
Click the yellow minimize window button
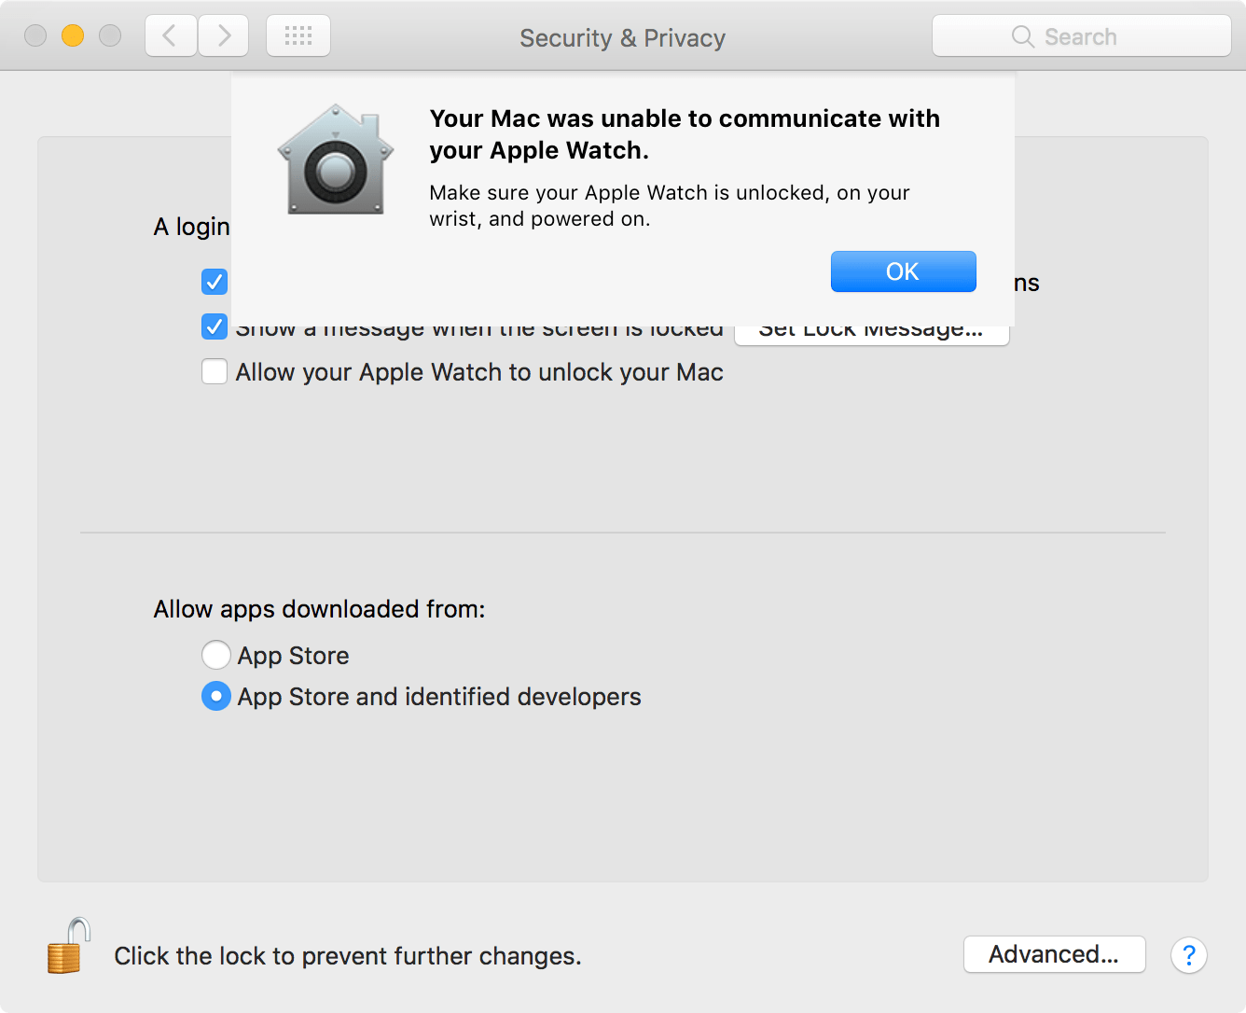click(73, 35)
